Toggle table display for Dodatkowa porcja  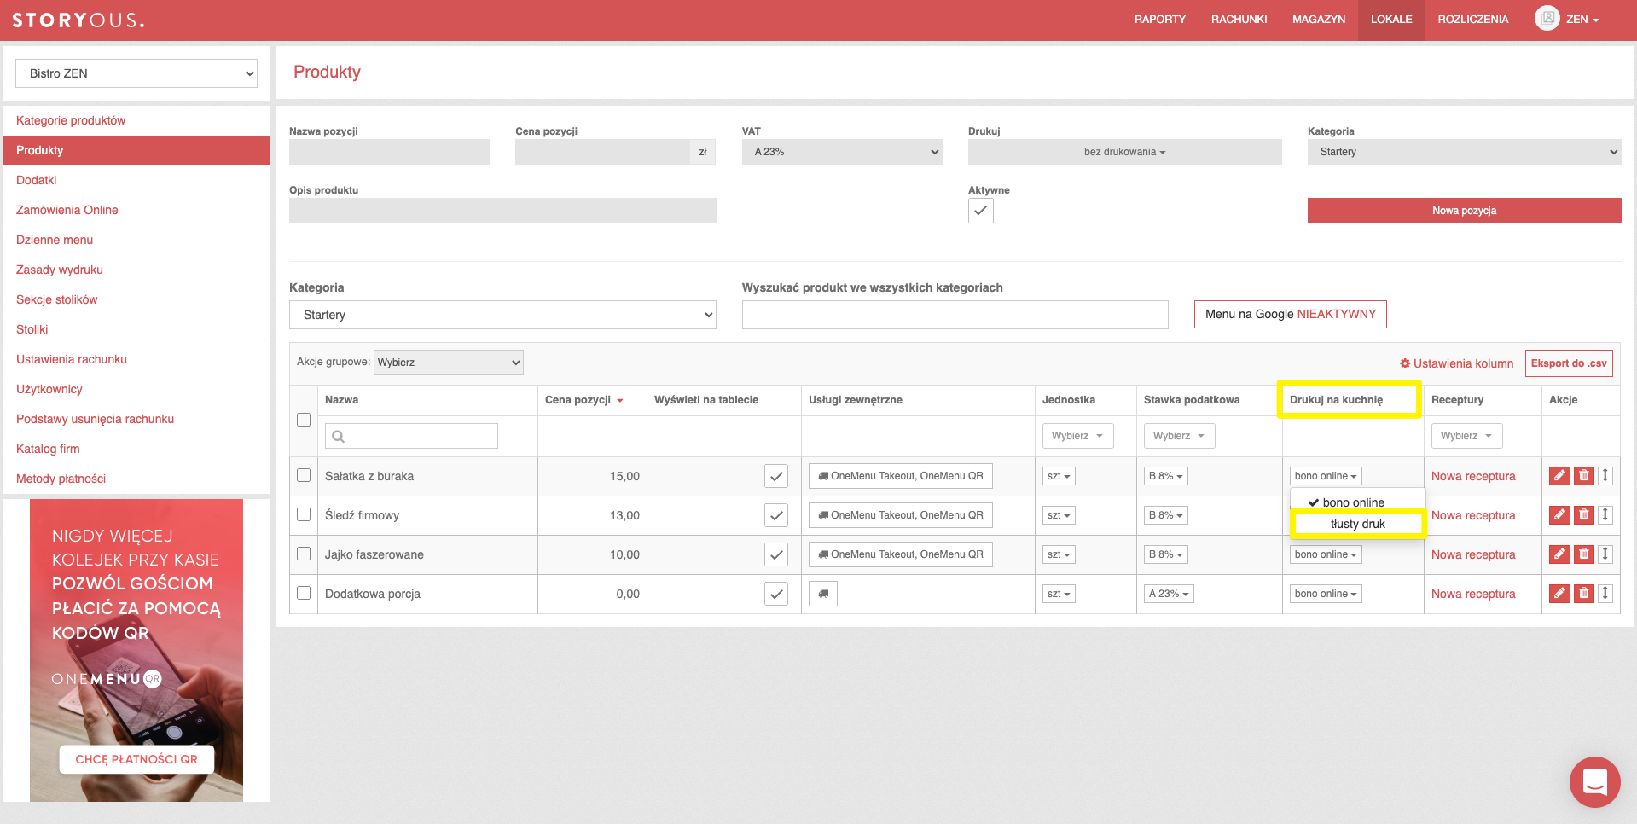pyautogui.click(x=776, y=594)
